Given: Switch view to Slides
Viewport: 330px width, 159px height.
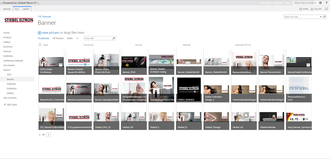Looking at the screenshot, I should [x=70, y=38].
